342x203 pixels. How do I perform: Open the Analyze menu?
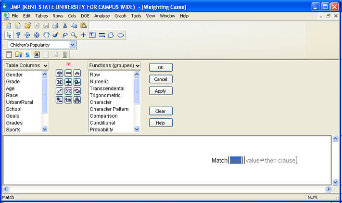[x=102, y=16]
